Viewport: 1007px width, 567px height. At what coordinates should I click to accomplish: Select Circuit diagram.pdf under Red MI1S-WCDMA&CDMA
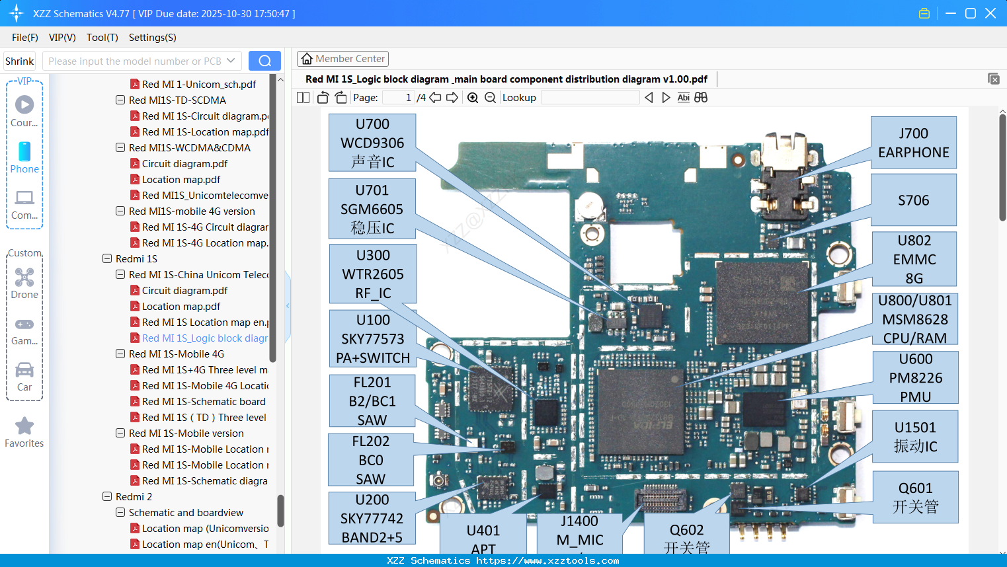[x=186, y=163]
